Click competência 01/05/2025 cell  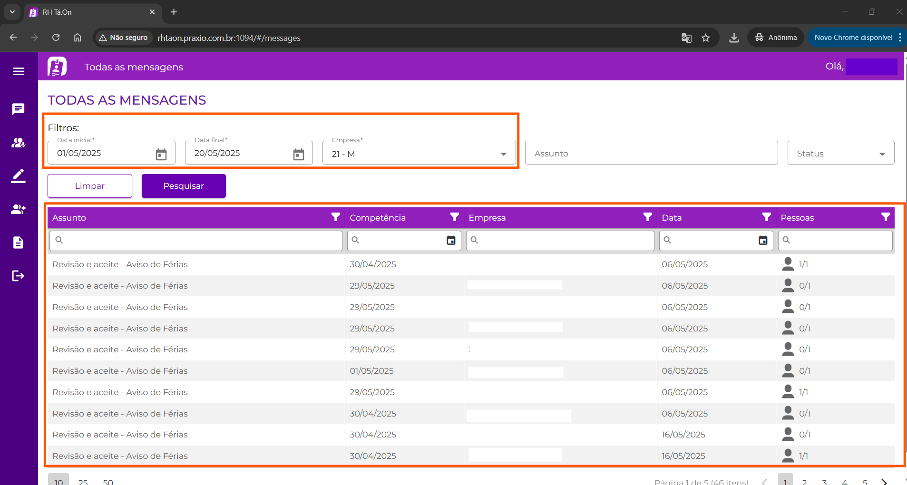point(371,371)
